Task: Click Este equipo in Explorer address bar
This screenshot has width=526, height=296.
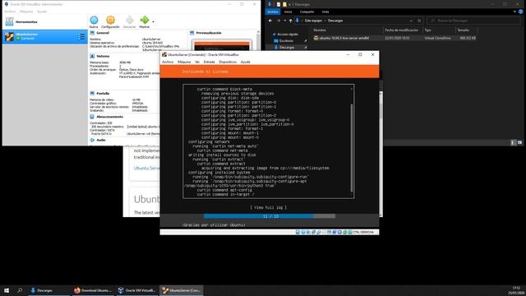Action: pos(313,21)
